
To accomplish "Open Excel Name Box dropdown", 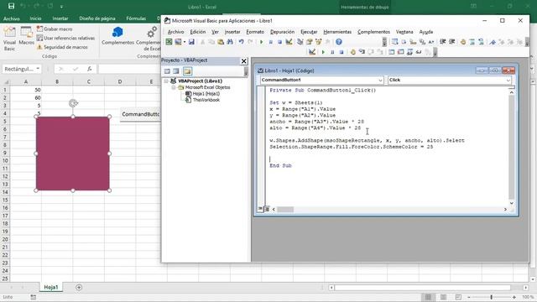I will [38, 69].
